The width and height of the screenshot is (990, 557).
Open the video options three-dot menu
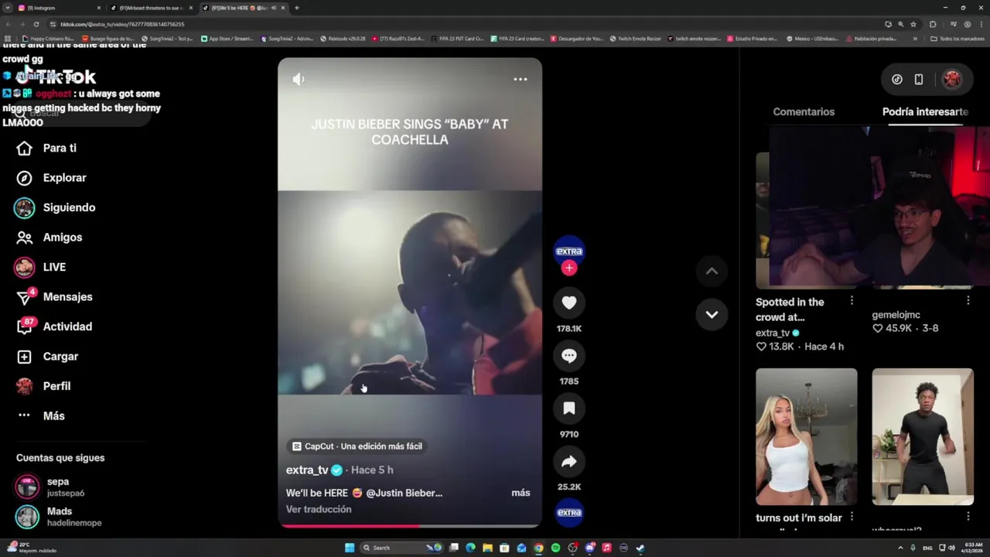[x=521, y=79]
